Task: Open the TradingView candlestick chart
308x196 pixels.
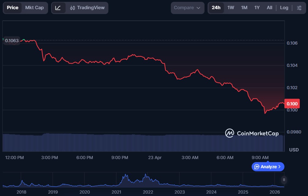Action: tap(87, 8)
